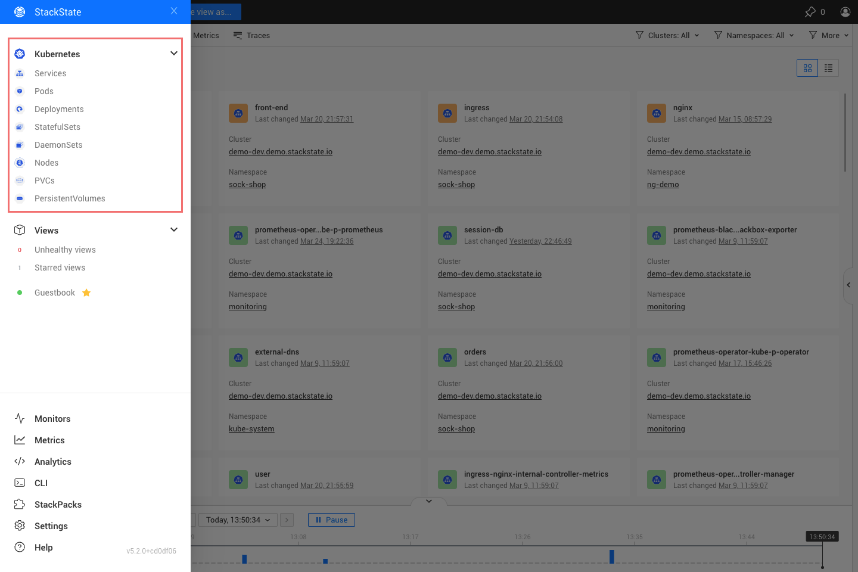858x572 pixels.
Task: Open Settings in the sidebar
Action: [x=51, y=526]
